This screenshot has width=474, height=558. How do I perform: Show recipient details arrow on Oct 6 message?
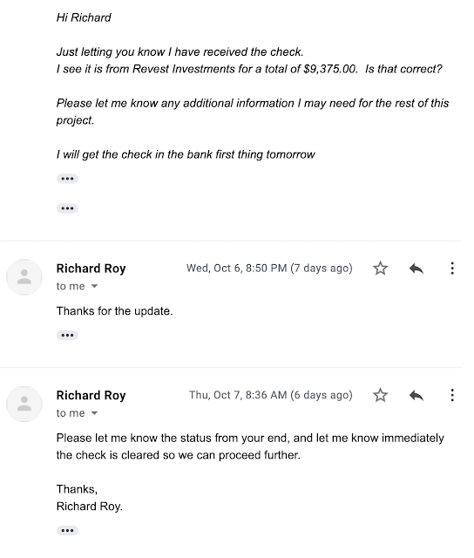94,286
